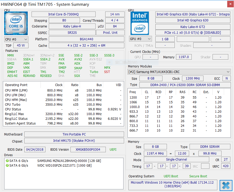Select the SAMSUNG MZNLN128HAHQ drive entry
Image resolution: width=234 pixels, height=192 pixels.
(x=69, y=161)
